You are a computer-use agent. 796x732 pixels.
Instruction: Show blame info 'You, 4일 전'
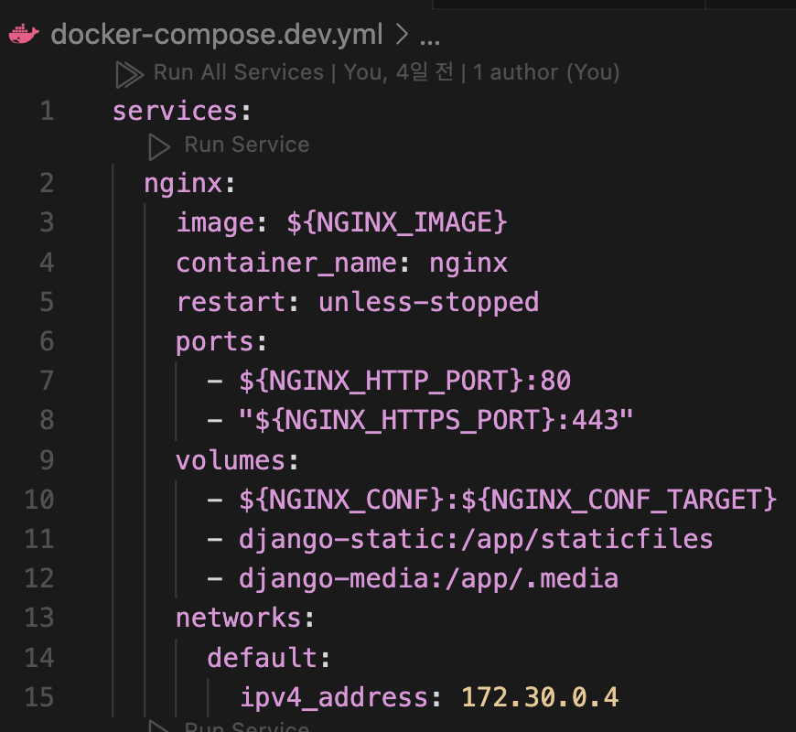point(399,72)
